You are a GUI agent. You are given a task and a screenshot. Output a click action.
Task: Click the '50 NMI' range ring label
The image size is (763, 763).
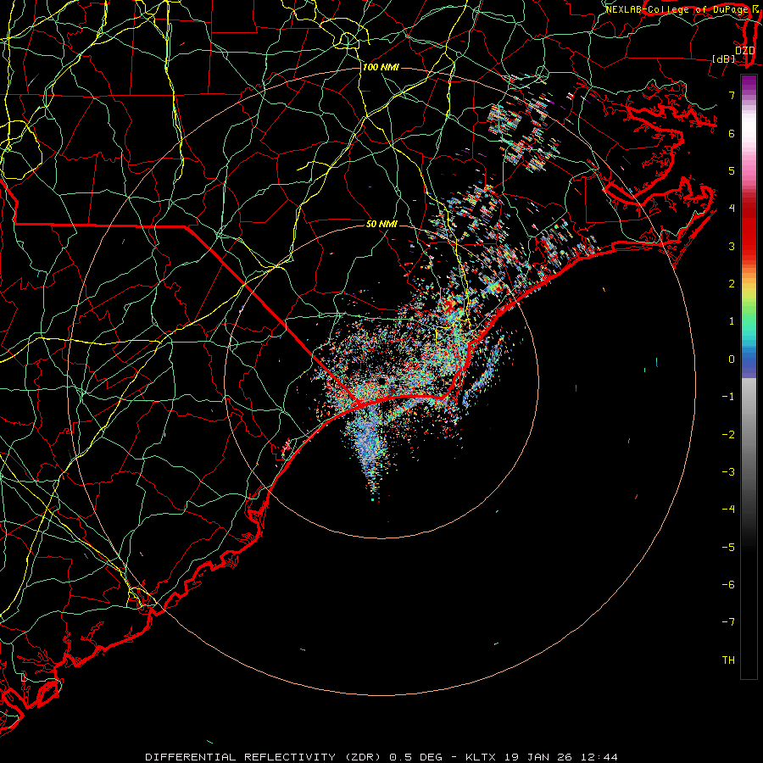click(381, 224)
